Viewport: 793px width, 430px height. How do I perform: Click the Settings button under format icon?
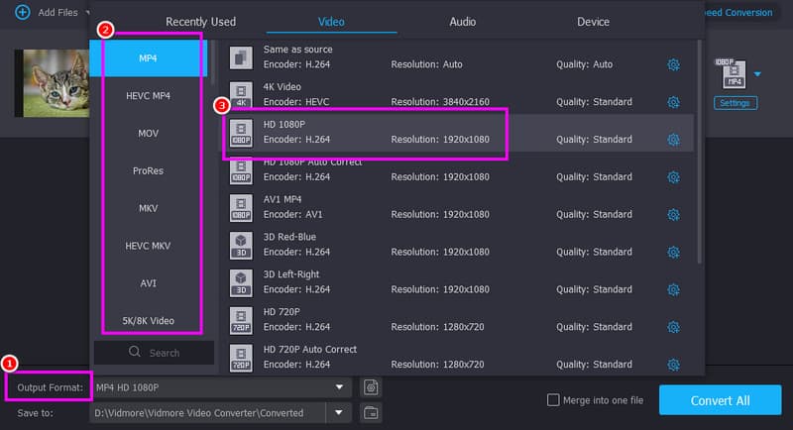pyautogui.click(x=735, y=103)
